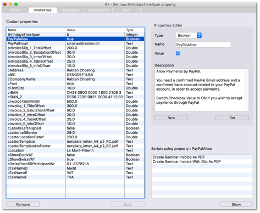This screenshot has height=213, width=260.
Task: Select the cTaxNameE row
Action: (75, 172)
